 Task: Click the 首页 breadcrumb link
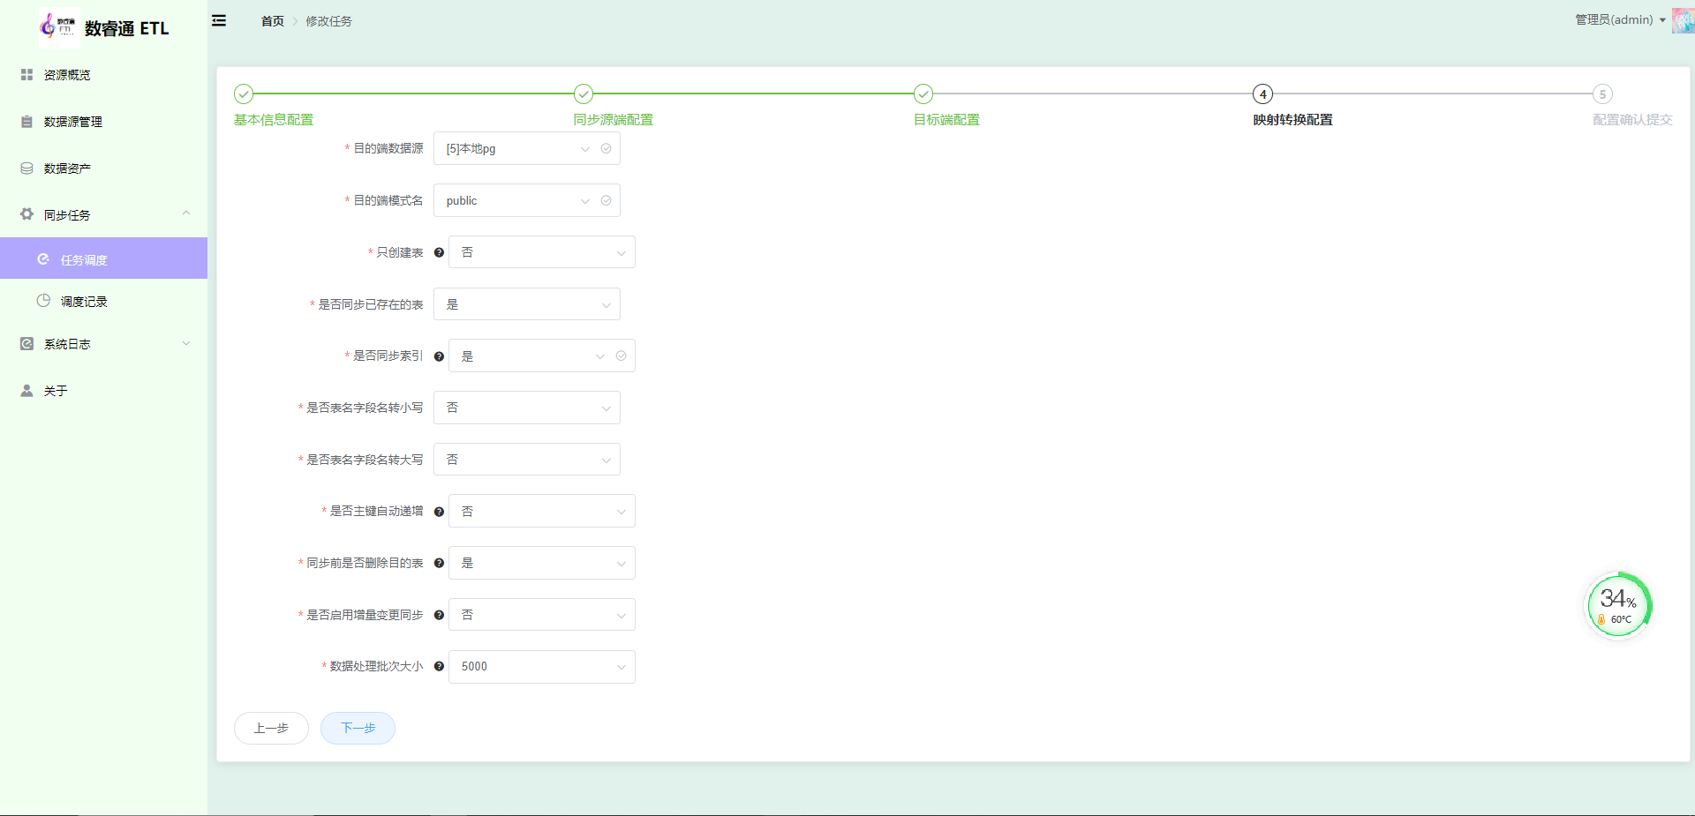(x=272, y=21)
